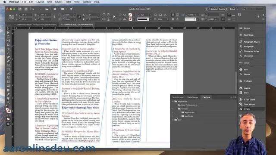Expand the JavaScript folder
The image size is (276, 155).
173,116
